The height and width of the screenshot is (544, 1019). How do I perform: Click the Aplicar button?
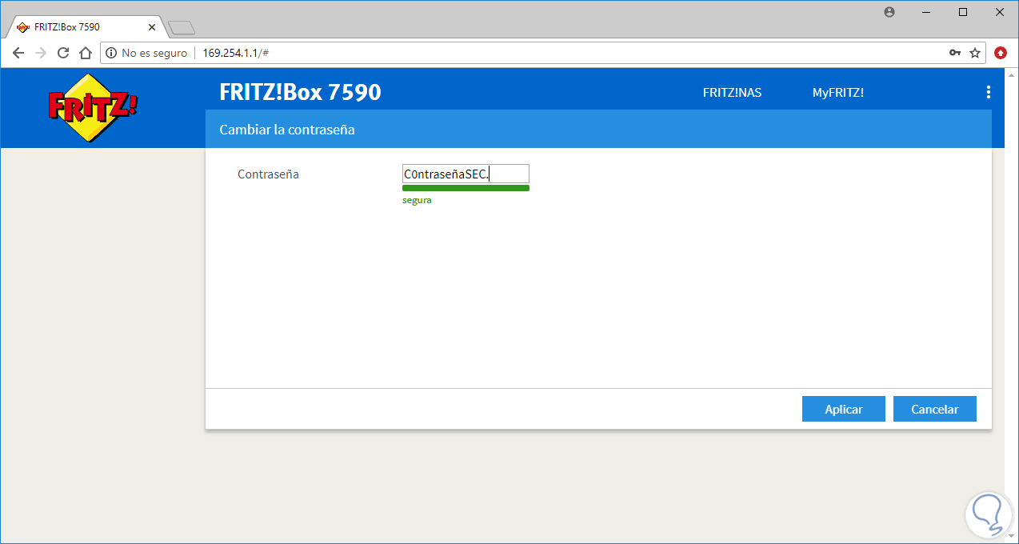coord(844,409)
